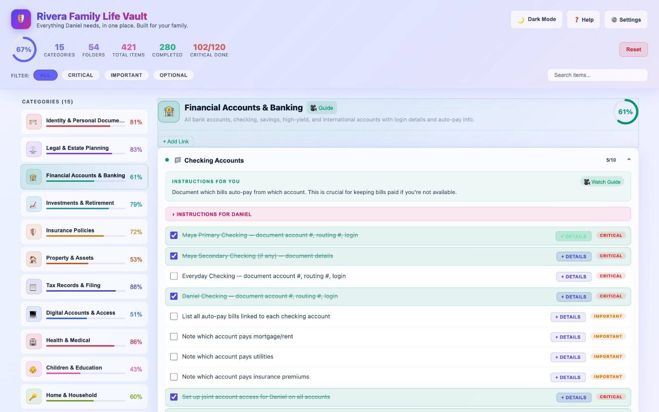Image resolution: width=659 pixels, height=412 pixels.
Task: Check the Everyday Checking item
Action: 174,276
